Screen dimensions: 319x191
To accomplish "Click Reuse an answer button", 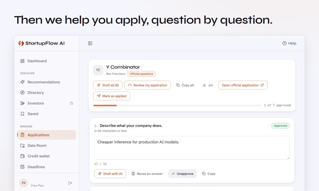I will click(147, 174).
